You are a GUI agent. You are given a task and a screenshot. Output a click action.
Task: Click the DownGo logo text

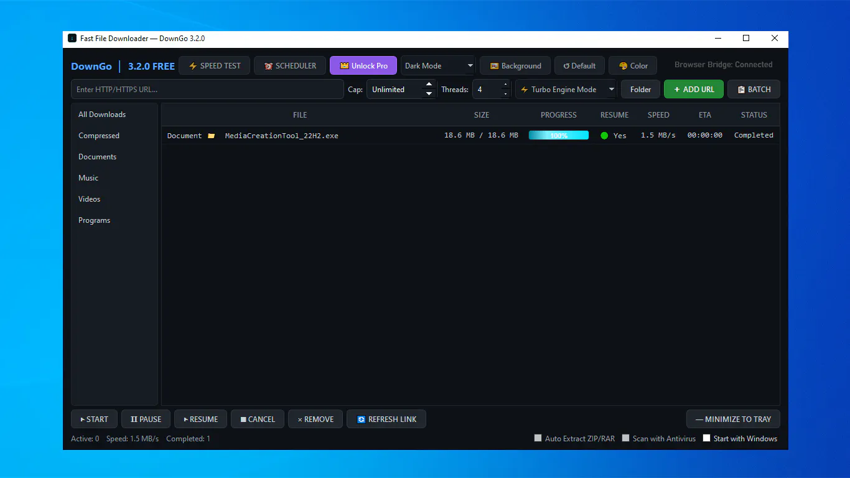click(x=91, y=66)
